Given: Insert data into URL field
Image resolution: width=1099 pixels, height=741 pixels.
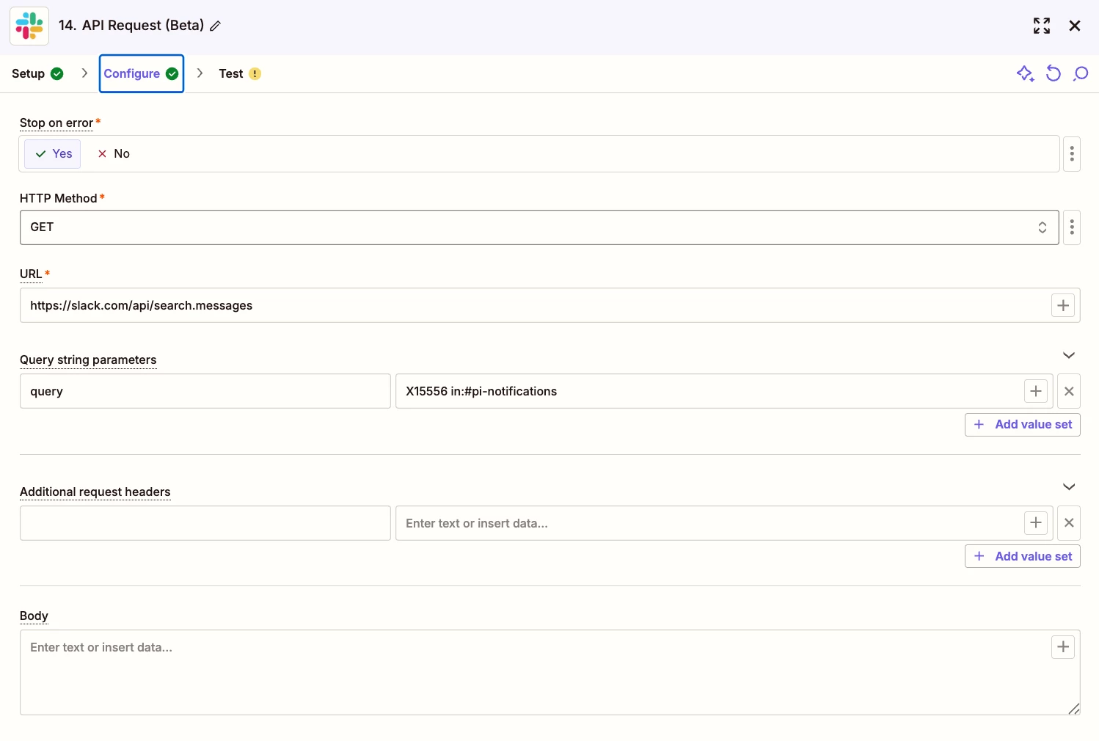Looking at the screenshot, I should [x=1063, y=305].
